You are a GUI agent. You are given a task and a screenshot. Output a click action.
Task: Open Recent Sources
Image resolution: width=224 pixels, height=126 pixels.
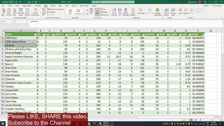tap(27, 12)
